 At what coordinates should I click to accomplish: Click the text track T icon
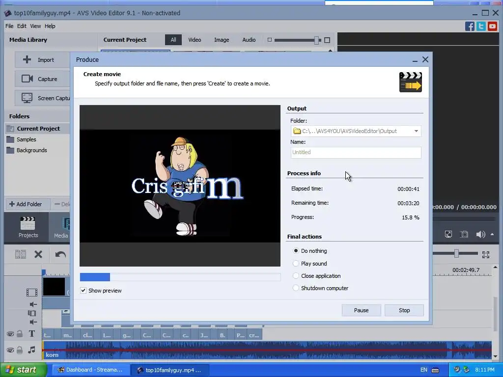pos(32,334)
